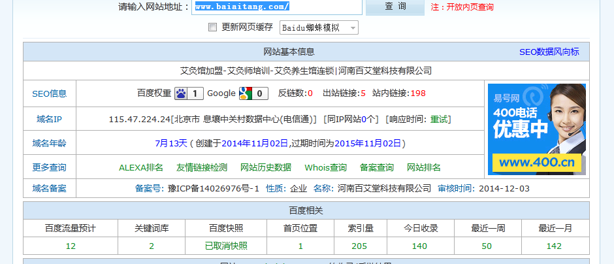Toggle the 更新网页缓存 checkbox
Screen dimensions: 614x264
pyautogui.click(x=212, y=27)
